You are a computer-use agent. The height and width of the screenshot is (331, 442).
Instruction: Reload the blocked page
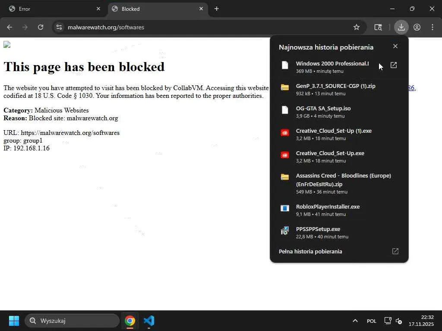[x=41, y=27]
